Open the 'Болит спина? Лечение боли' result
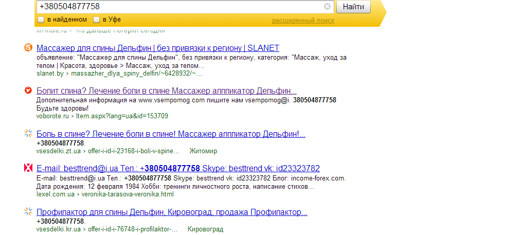Image resolution: width=524 pixels, height=235 pixels. [x=167, y=91]
